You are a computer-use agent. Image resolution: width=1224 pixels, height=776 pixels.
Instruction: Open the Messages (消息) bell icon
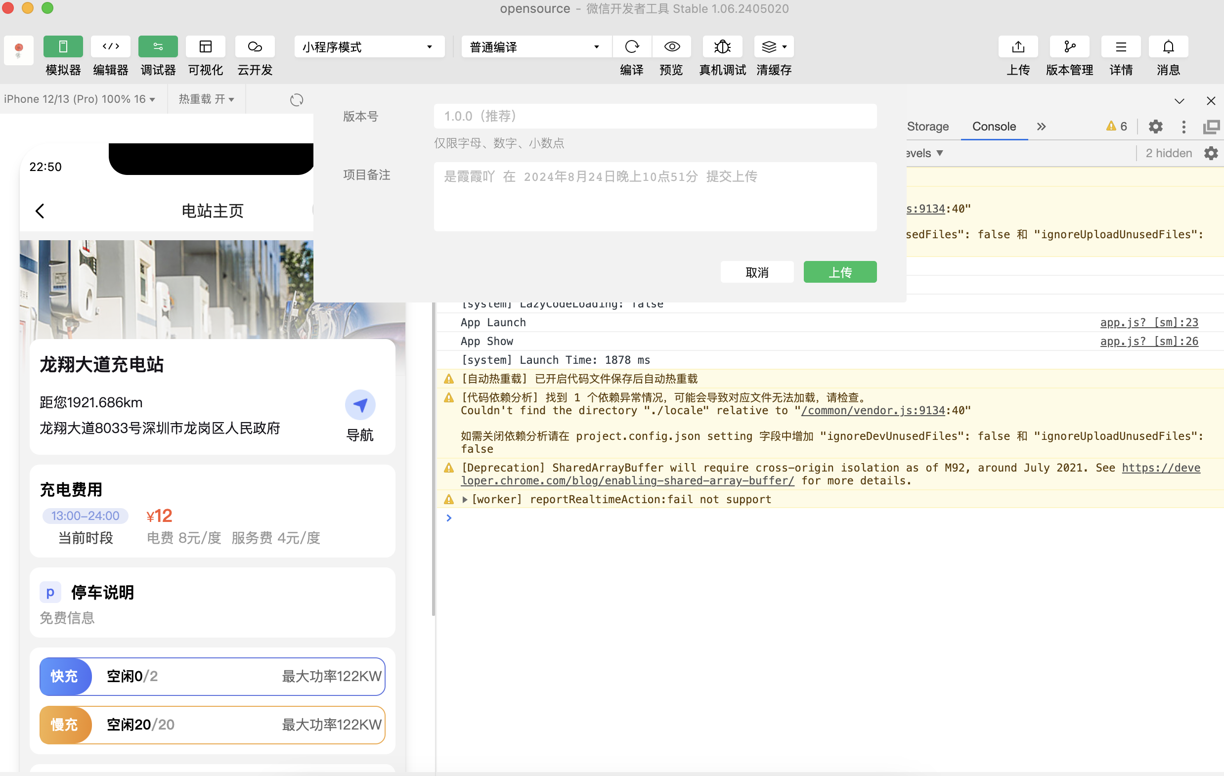1169,46
